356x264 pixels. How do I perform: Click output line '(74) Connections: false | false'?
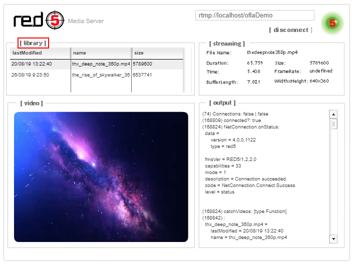coord(235,114)
